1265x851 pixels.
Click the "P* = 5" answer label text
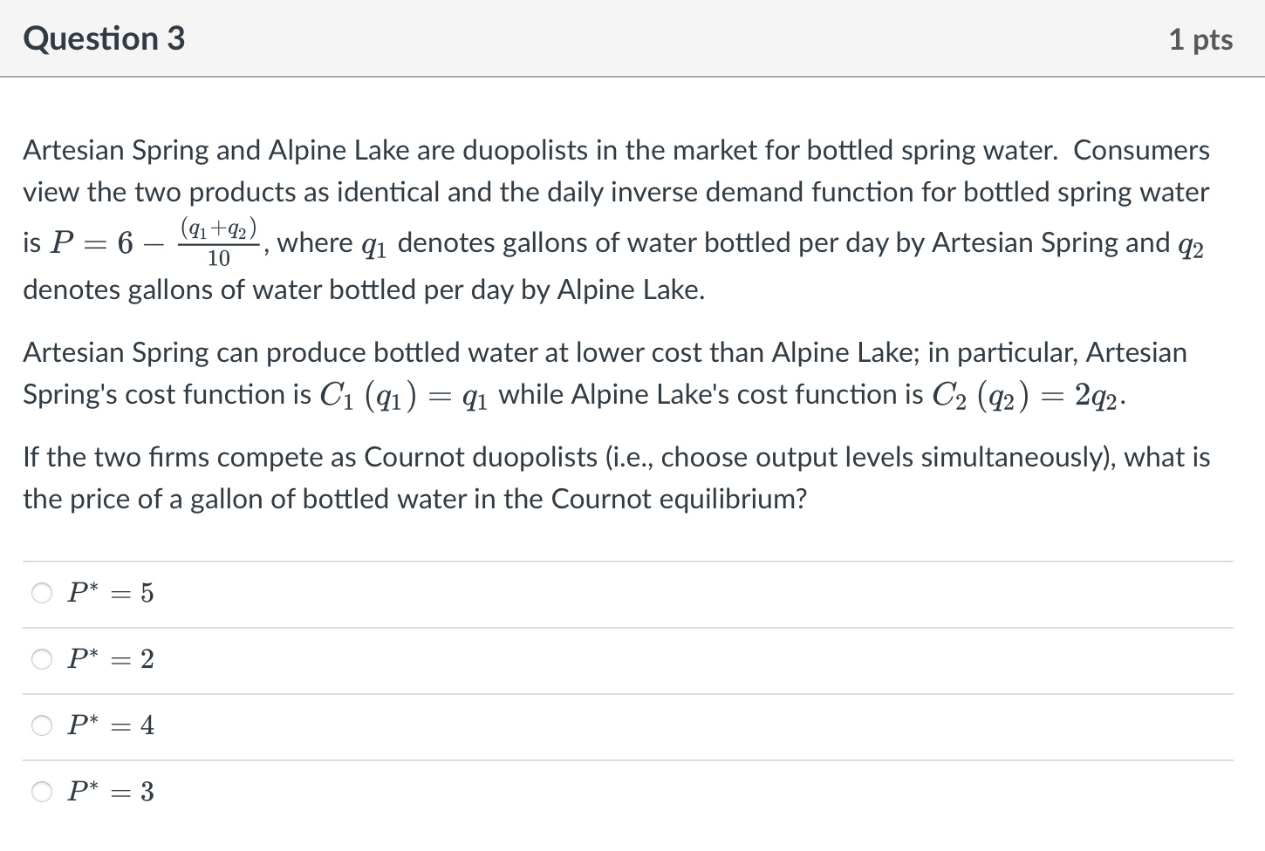pos(111,594)
